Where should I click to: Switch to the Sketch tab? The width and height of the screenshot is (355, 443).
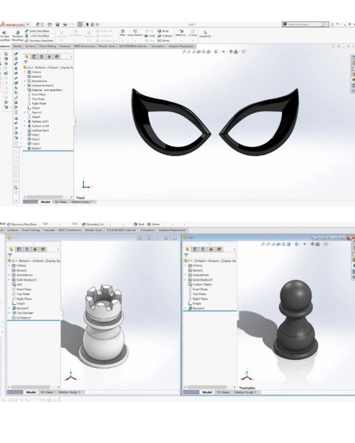(17, 46)
